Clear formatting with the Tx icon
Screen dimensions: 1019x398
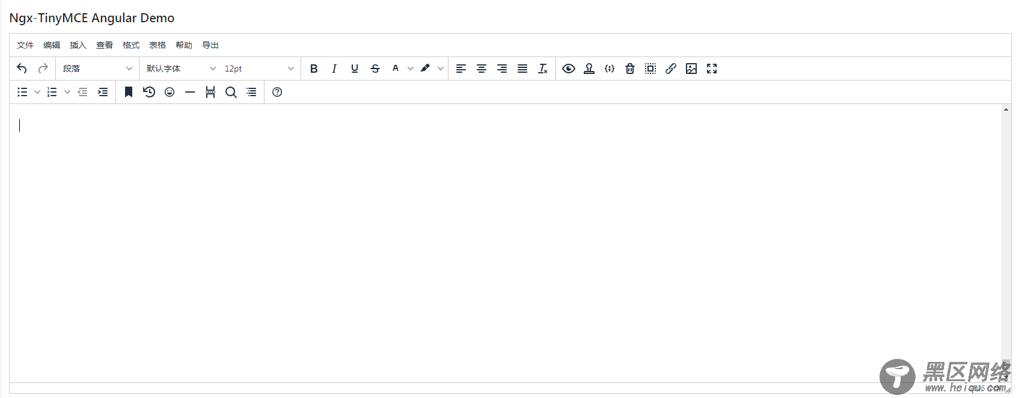pos(543,69)
